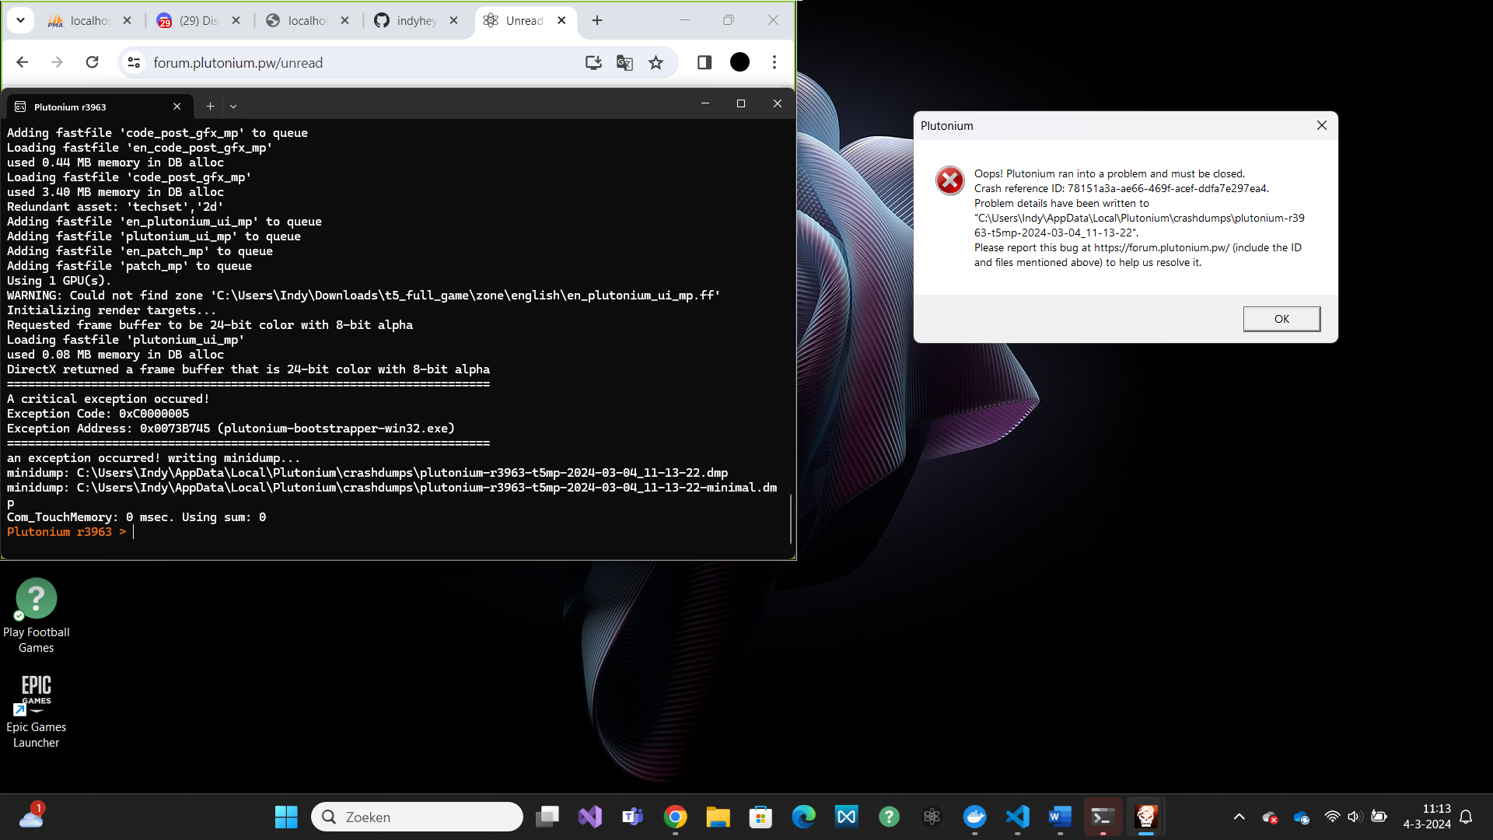Reload the forum.plutonium.pw page

click(92, 62)
